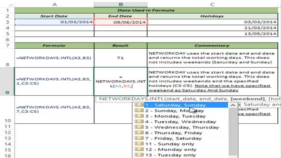Click formula cell with 1,C3:C5 arguments

point(54,82)
